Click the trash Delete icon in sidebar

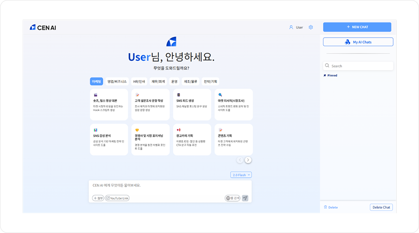[x=326, y=207]
